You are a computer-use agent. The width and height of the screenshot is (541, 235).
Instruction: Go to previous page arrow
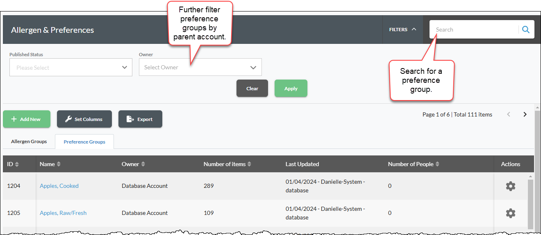pyautogui.click(x=509, y=114)
